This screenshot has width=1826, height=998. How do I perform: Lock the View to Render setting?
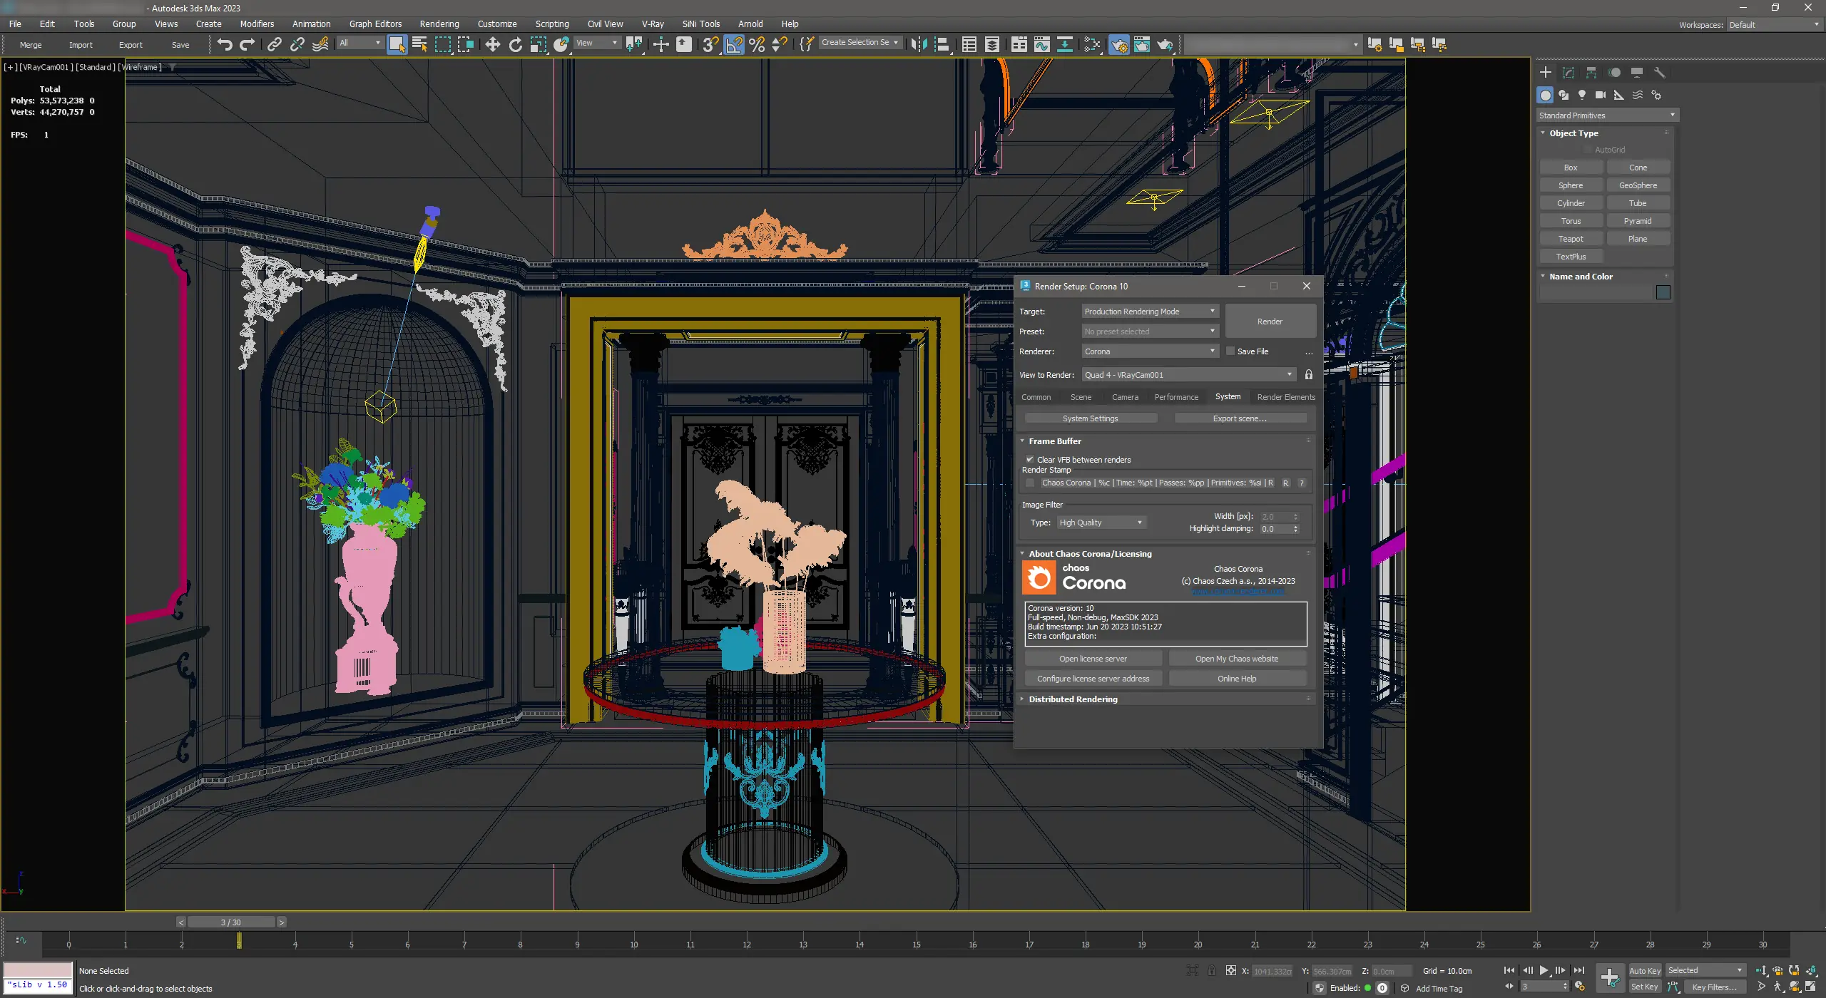1309,375
